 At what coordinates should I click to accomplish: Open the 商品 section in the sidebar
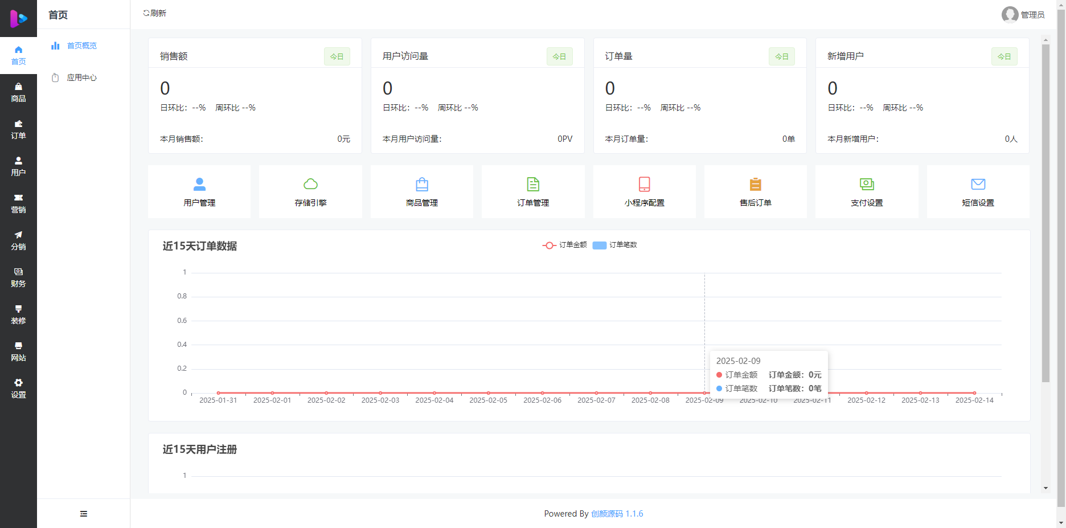pos(19,92)
